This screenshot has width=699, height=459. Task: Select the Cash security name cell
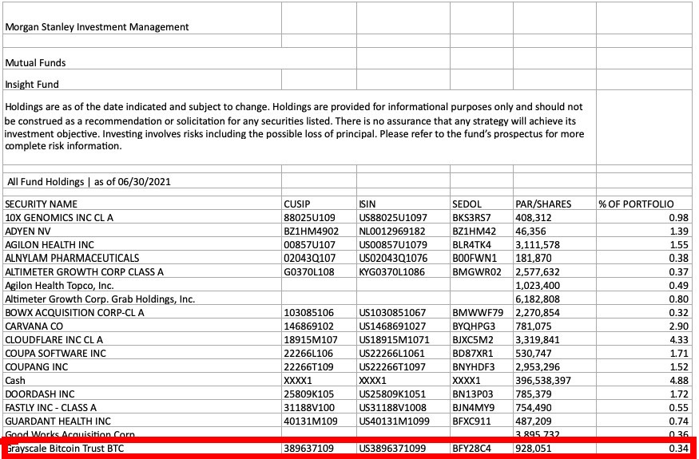click(x=141, y=381)
